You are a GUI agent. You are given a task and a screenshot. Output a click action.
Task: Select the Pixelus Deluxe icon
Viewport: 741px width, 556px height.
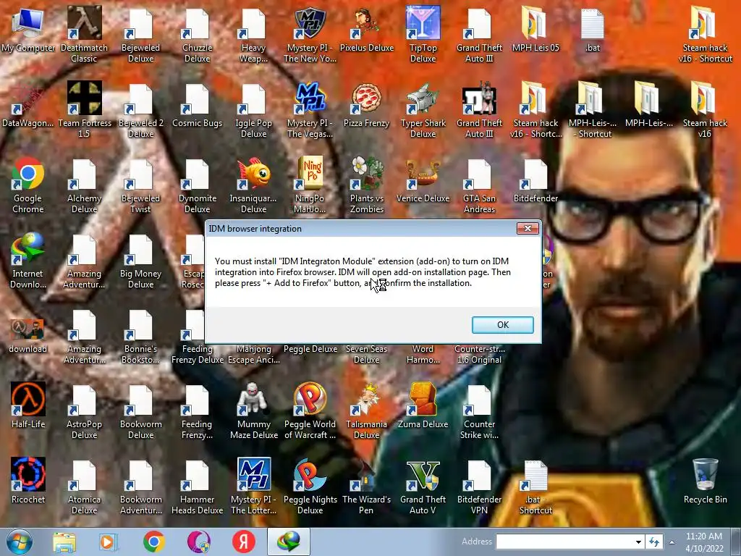366,30
